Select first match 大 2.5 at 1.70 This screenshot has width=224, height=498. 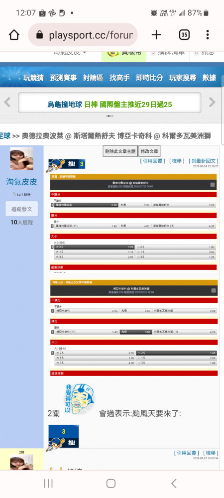pyautogui.click(x=94, y=247)
